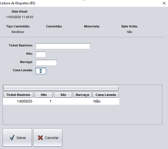Focus the Ticket Rastreio input field

[x=63, y=46]
